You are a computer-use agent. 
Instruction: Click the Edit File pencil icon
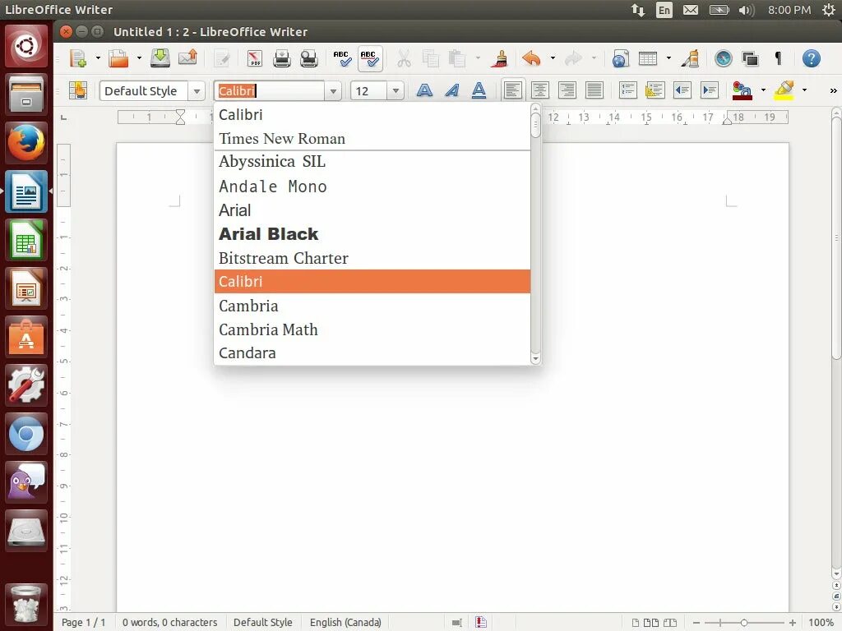(222, 58)
